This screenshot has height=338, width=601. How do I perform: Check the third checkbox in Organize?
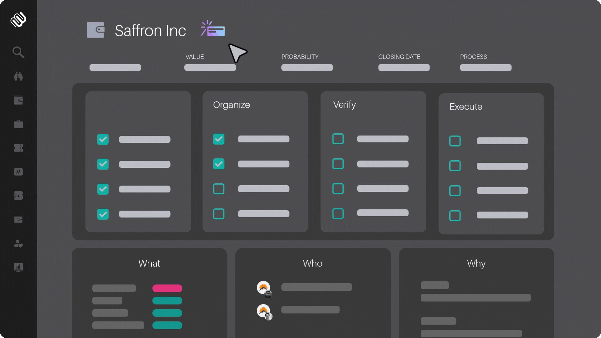tap(218, 189)
